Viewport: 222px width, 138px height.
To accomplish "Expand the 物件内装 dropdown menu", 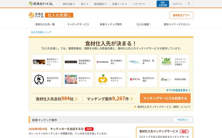I will (69, 4).
